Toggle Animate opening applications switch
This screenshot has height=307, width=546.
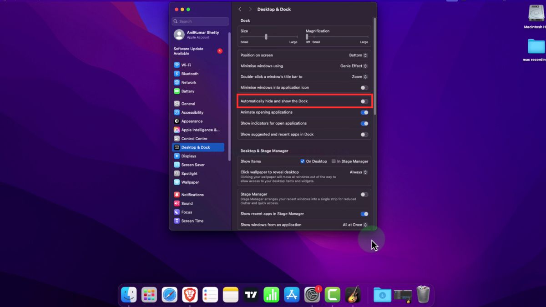tap(364, 112)
